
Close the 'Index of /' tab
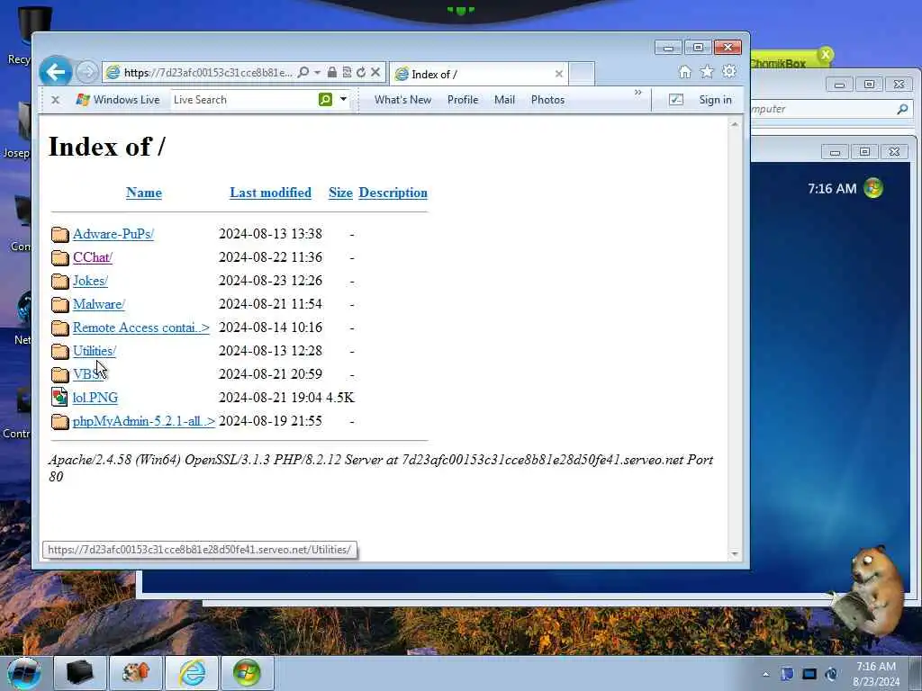[x=558, y=74]
